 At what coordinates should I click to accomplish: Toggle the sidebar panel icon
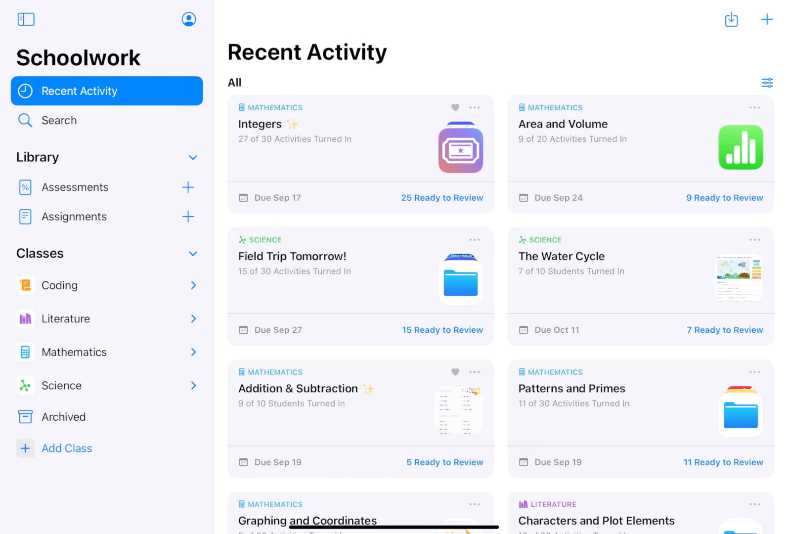(26, 19)
